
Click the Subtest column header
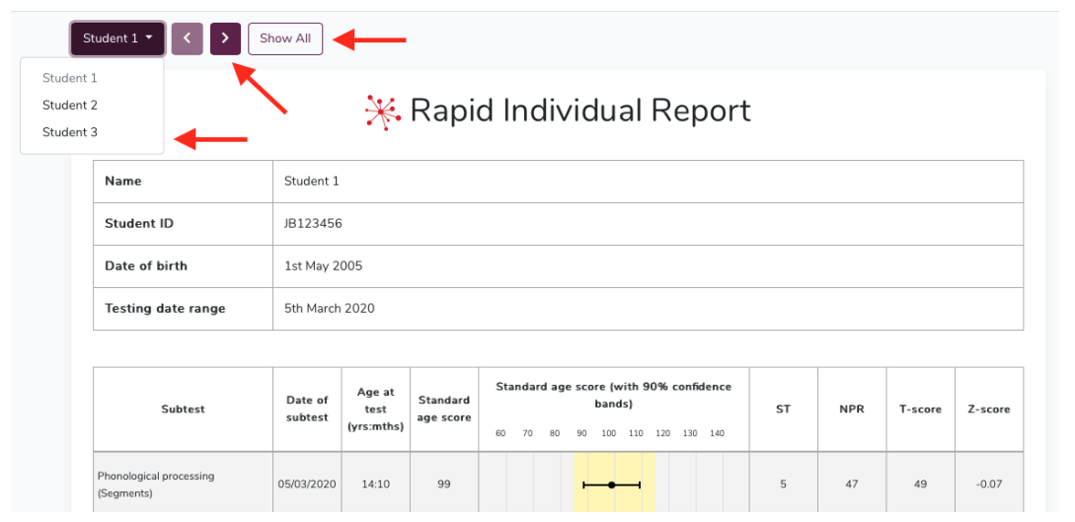pyautogui.click(x=183, y=409)
